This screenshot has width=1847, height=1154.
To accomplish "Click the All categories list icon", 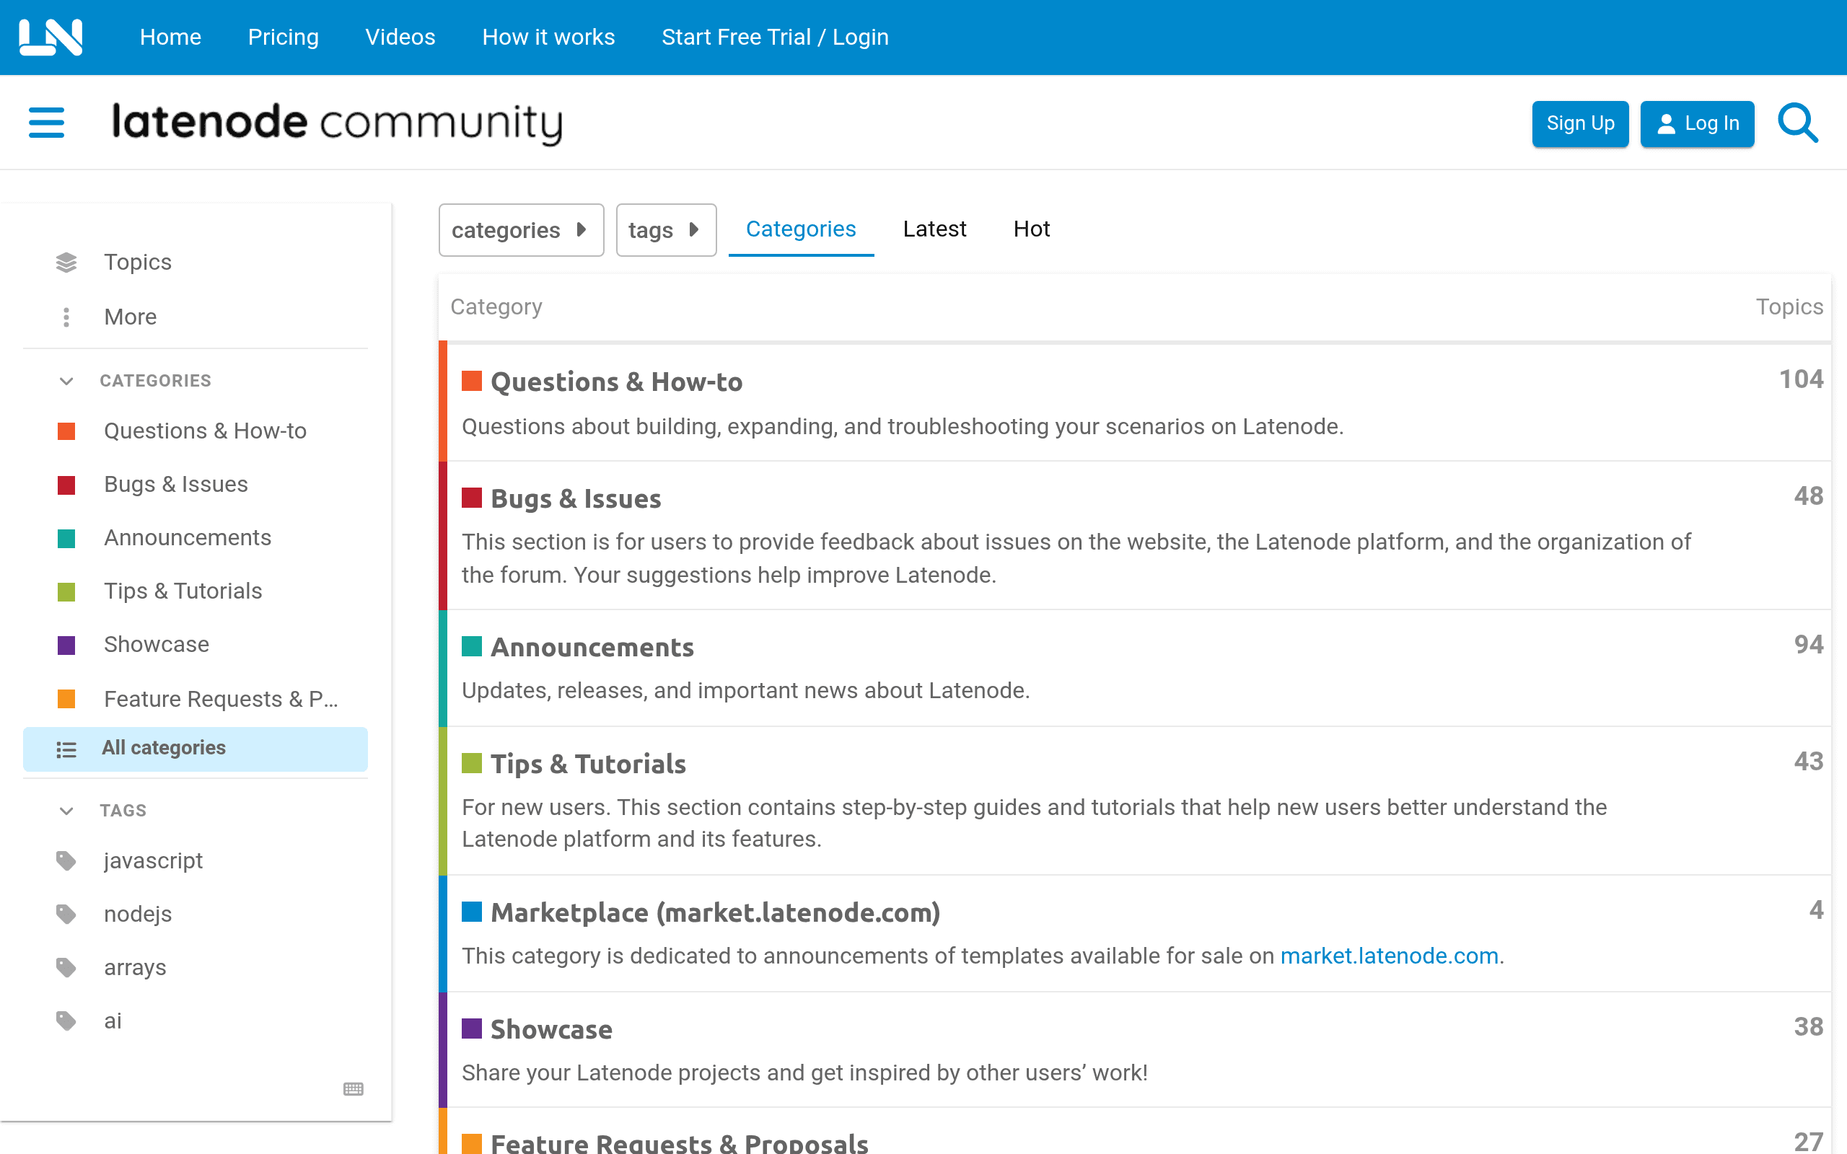I will coord(66,749).
